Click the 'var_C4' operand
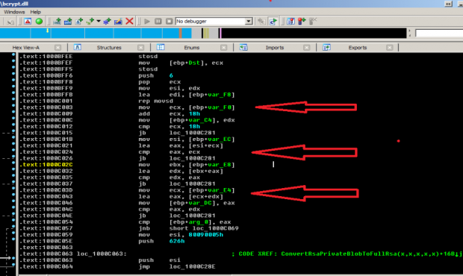The width and height of the screenshot is (463, 276). pyautogui.click(x=200, y=120)
